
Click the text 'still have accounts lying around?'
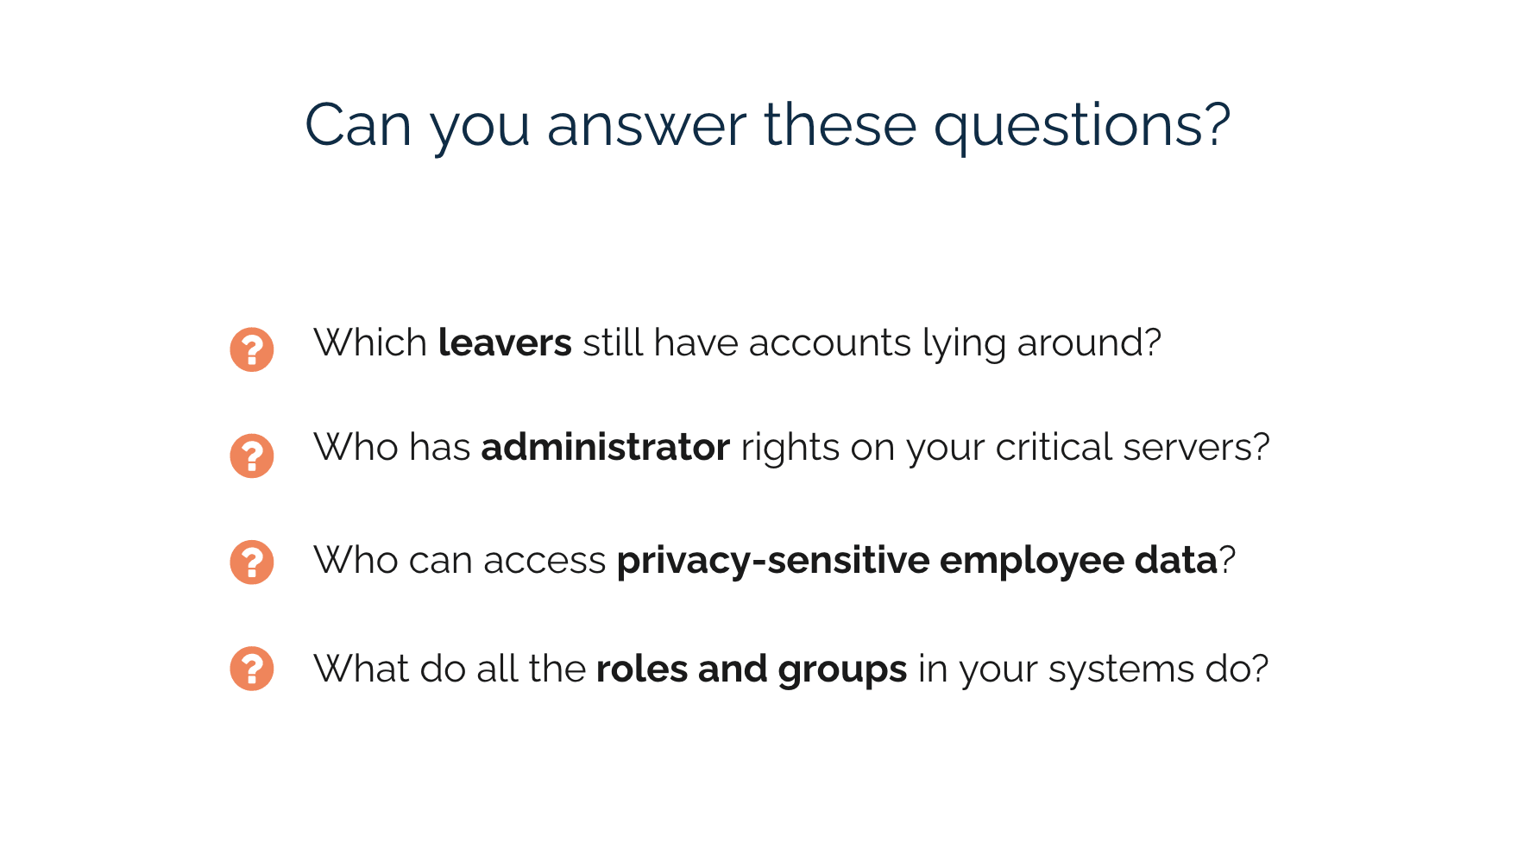(872, 344)
